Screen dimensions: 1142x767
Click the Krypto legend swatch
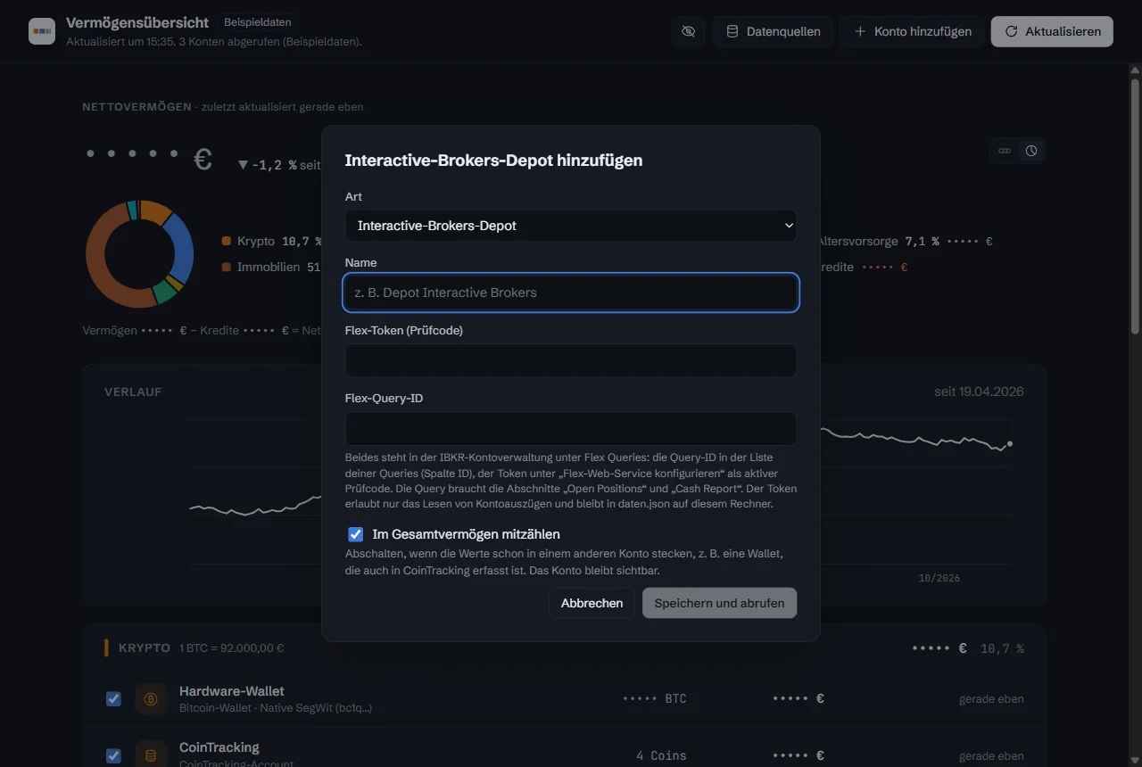pos(227,241)
